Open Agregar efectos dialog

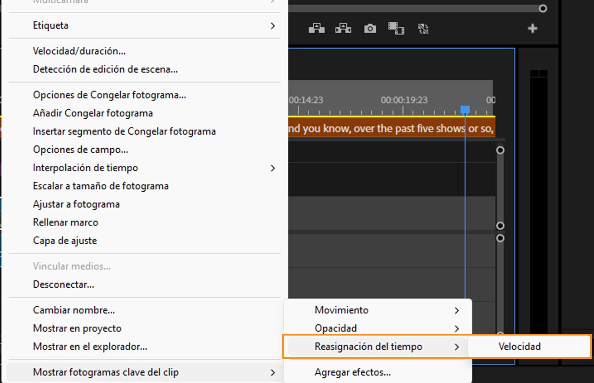352,372
